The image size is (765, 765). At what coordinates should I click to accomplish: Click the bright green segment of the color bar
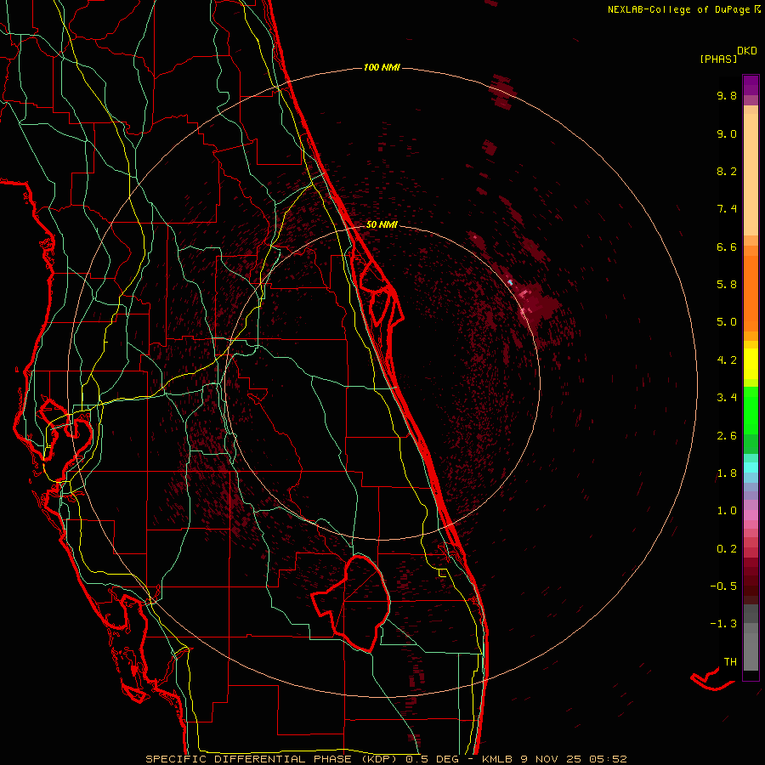(751, 410)
